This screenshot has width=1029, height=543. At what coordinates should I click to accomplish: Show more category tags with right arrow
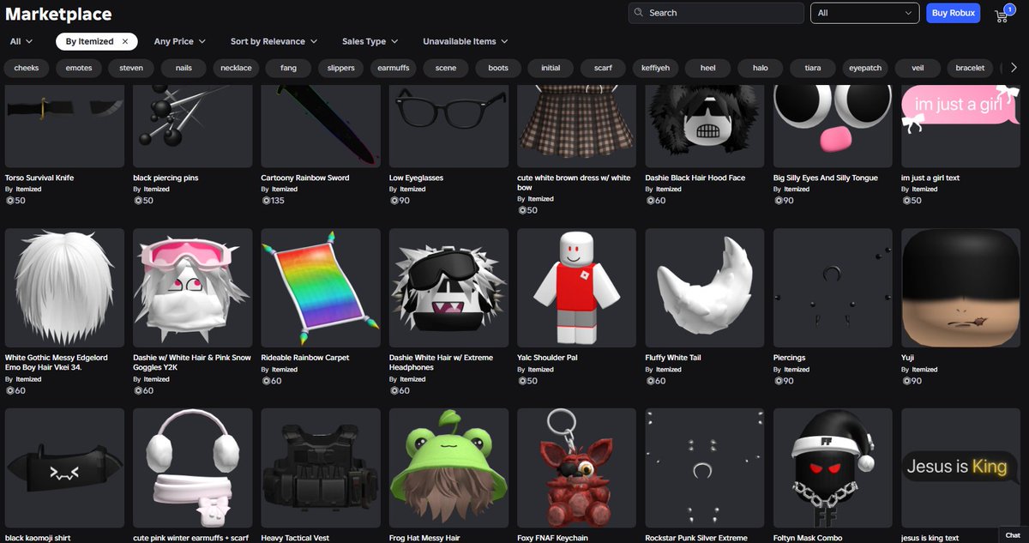(x=1014, y=68)
